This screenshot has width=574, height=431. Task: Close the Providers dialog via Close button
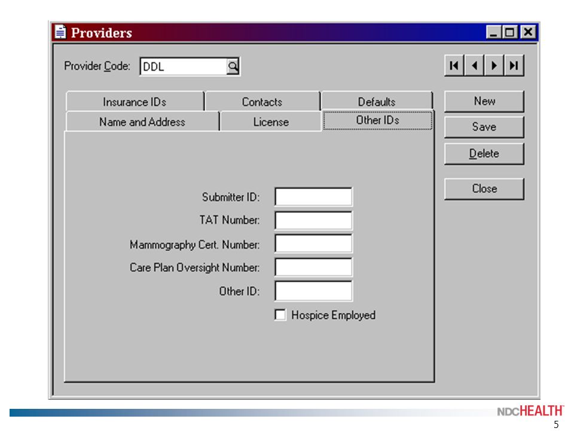coord(484,189)
